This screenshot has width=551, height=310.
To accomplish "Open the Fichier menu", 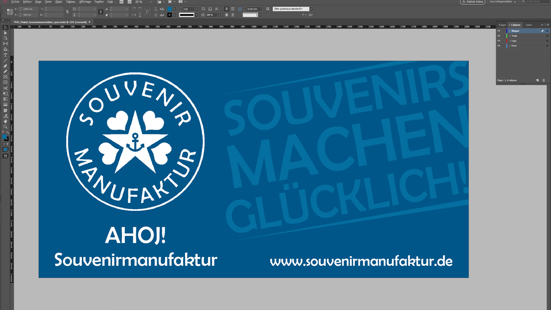I will 15,2.
